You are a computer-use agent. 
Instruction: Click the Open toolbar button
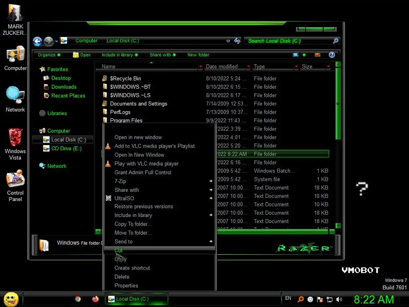[x=81, y=55]
